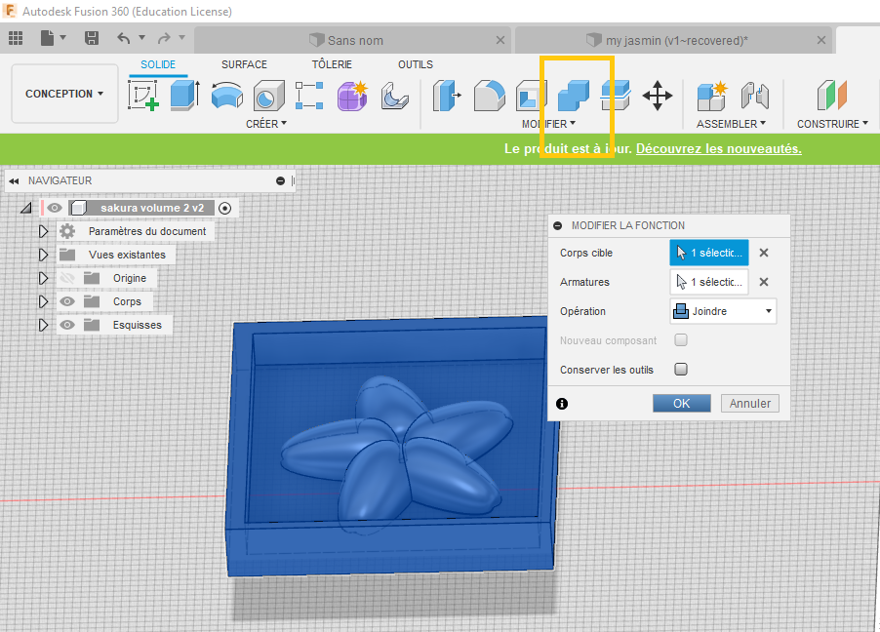
Task: Toggle visibility of the Corps folder
Action: pyautogui.click(x=67, y=301)
